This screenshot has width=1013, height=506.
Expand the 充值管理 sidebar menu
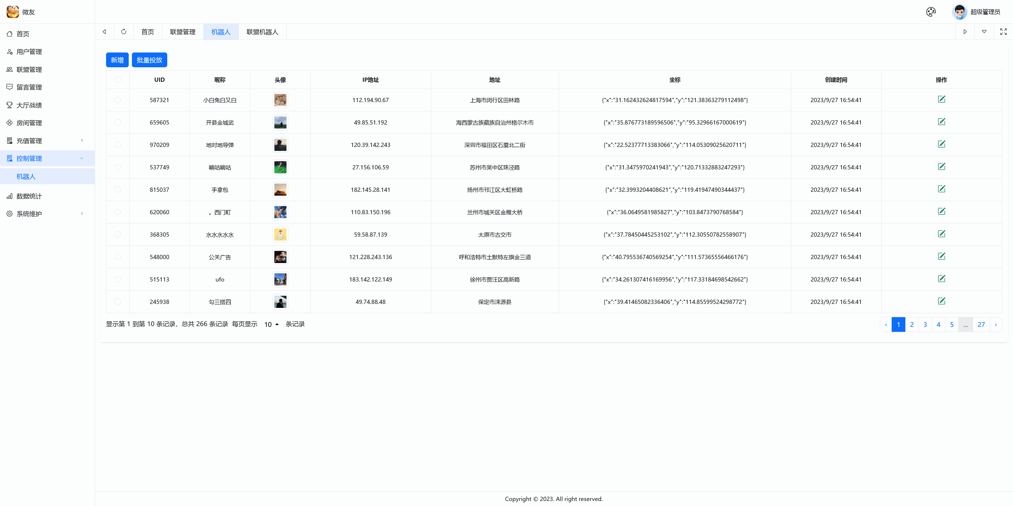click(x=29, y=141)
